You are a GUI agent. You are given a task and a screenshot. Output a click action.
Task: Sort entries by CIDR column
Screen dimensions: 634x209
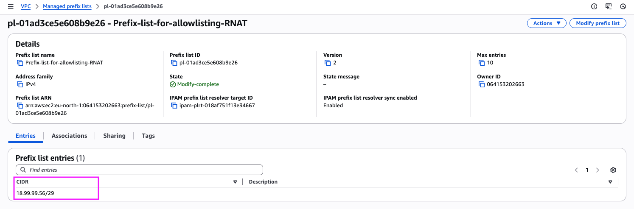click(x=235, y=182)
